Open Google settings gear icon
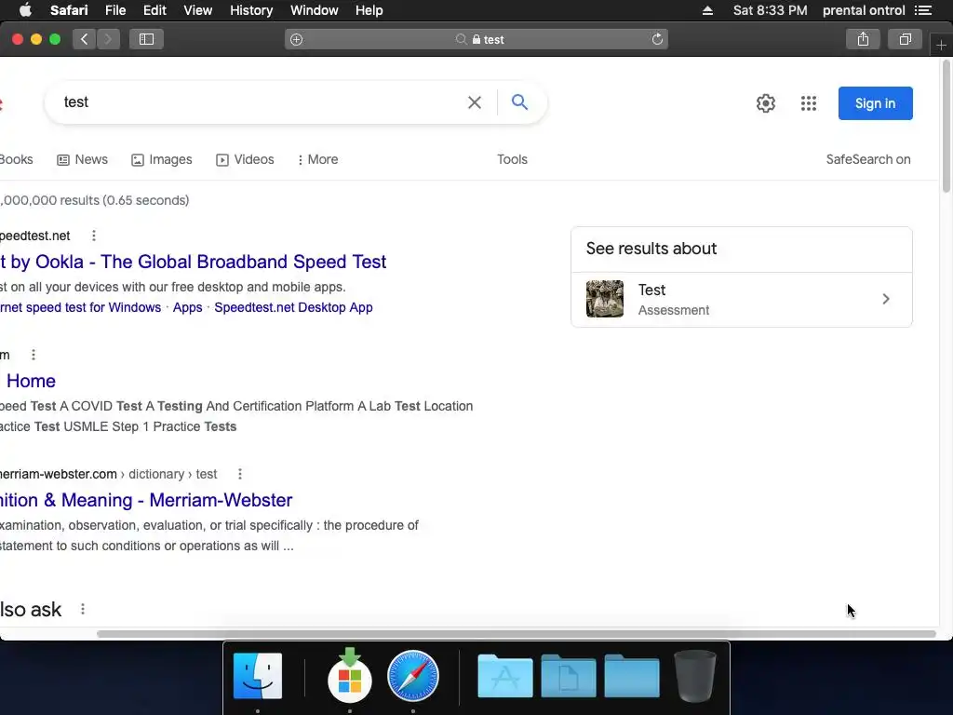This screenshot has height=715, width=953. (x=766, y=103)
